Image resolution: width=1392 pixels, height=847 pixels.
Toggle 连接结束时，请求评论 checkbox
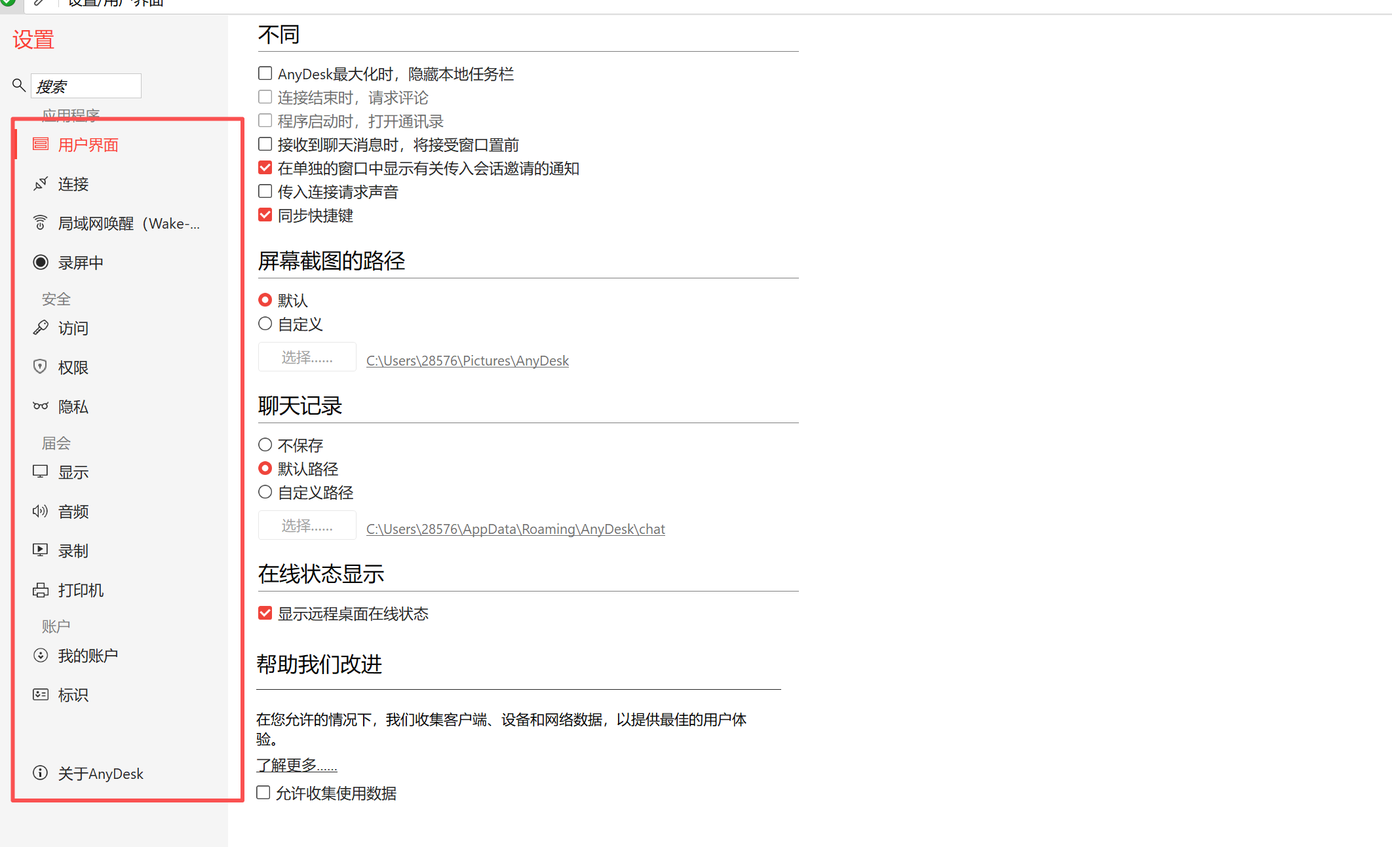pyautogui.click(x=265, y=97)
